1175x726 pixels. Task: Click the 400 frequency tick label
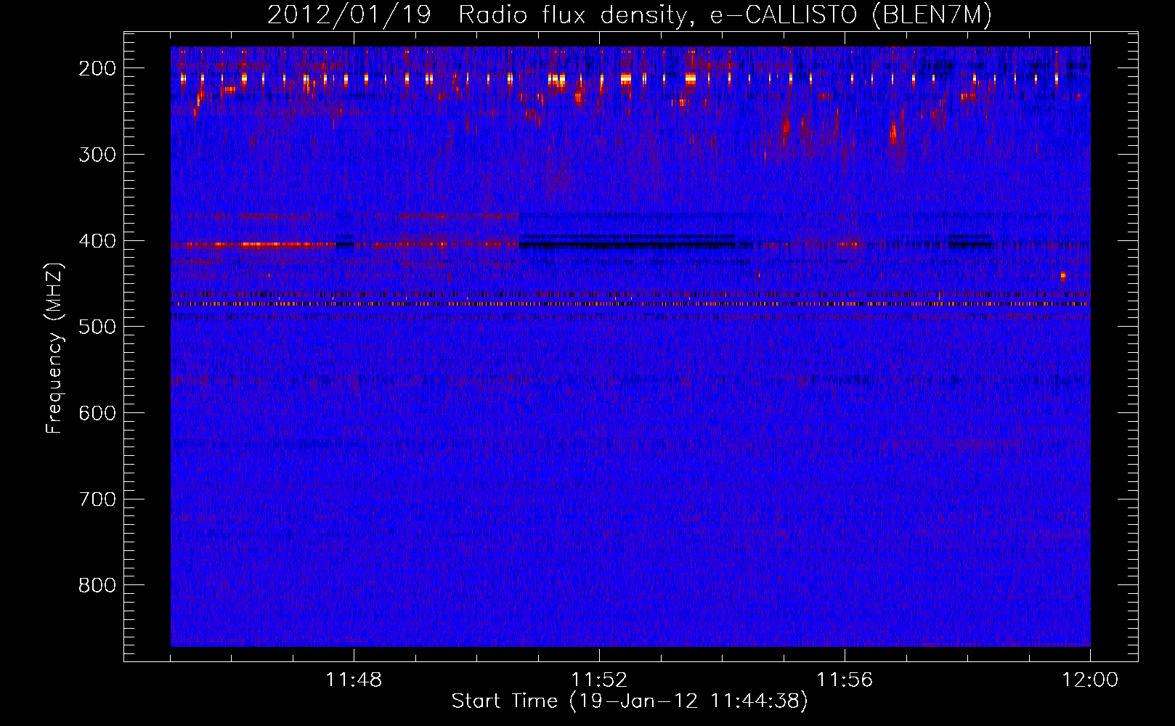coord(97,240)
